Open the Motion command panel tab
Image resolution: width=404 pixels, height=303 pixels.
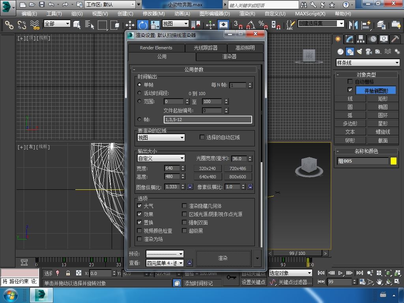point(372,39)
